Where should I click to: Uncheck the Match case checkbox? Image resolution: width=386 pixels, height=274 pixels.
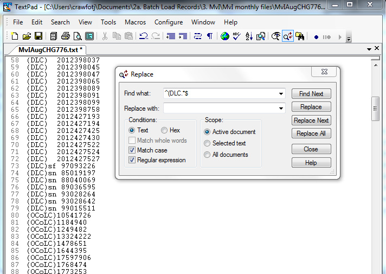(132, 150)
